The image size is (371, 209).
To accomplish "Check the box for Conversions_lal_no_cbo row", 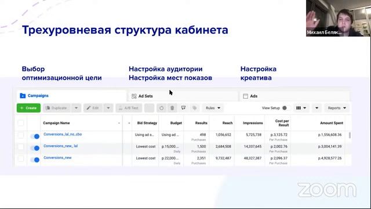I will [x=21, y=135].
